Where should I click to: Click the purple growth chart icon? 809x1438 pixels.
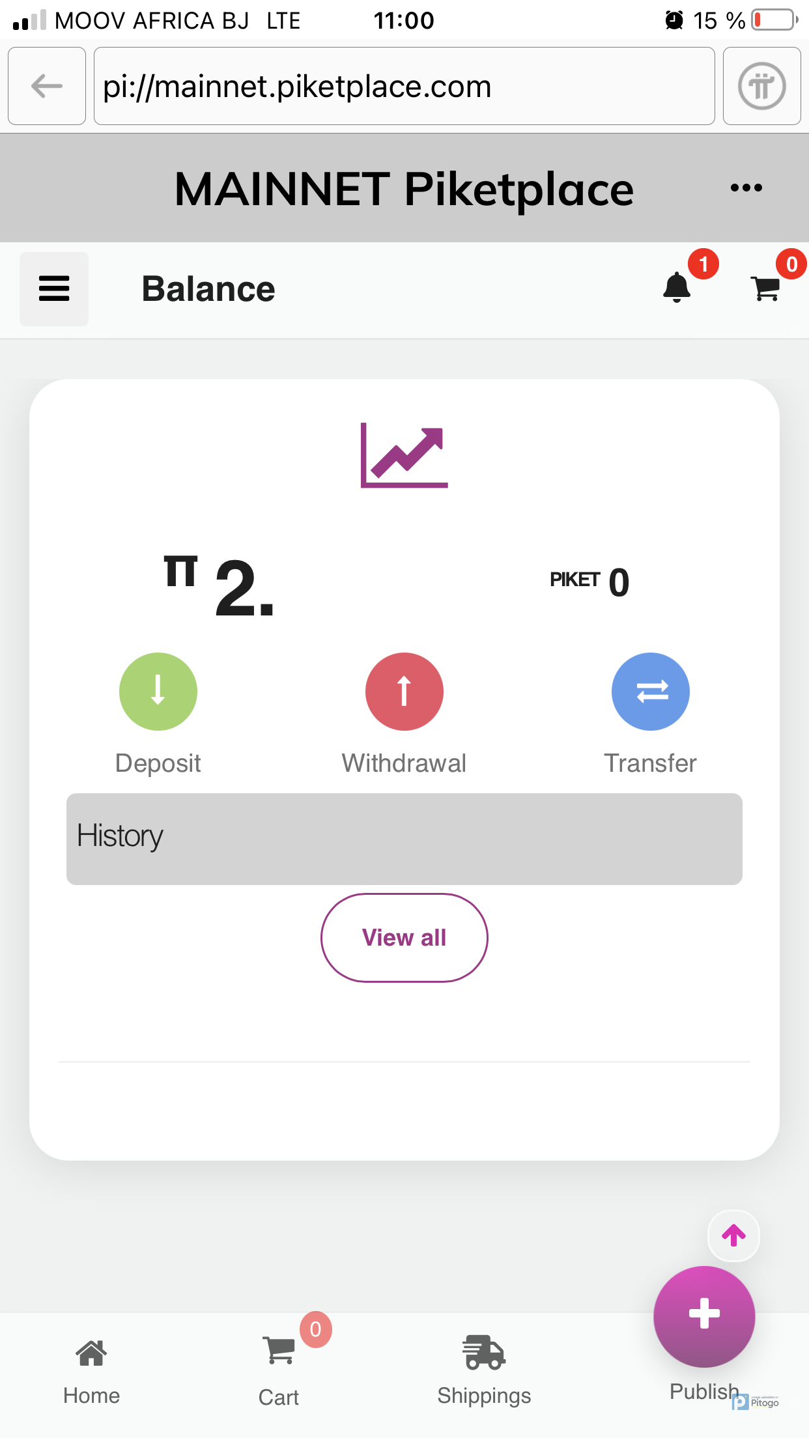pos(404,455)
